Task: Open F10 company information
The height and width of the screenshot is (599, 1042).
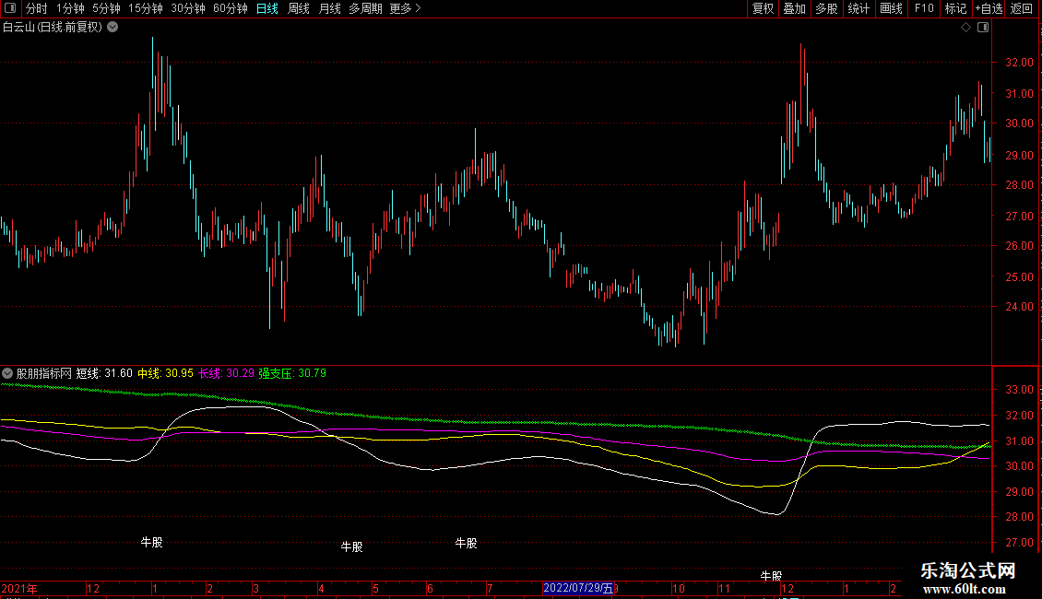Action: (x=924, y=8)
